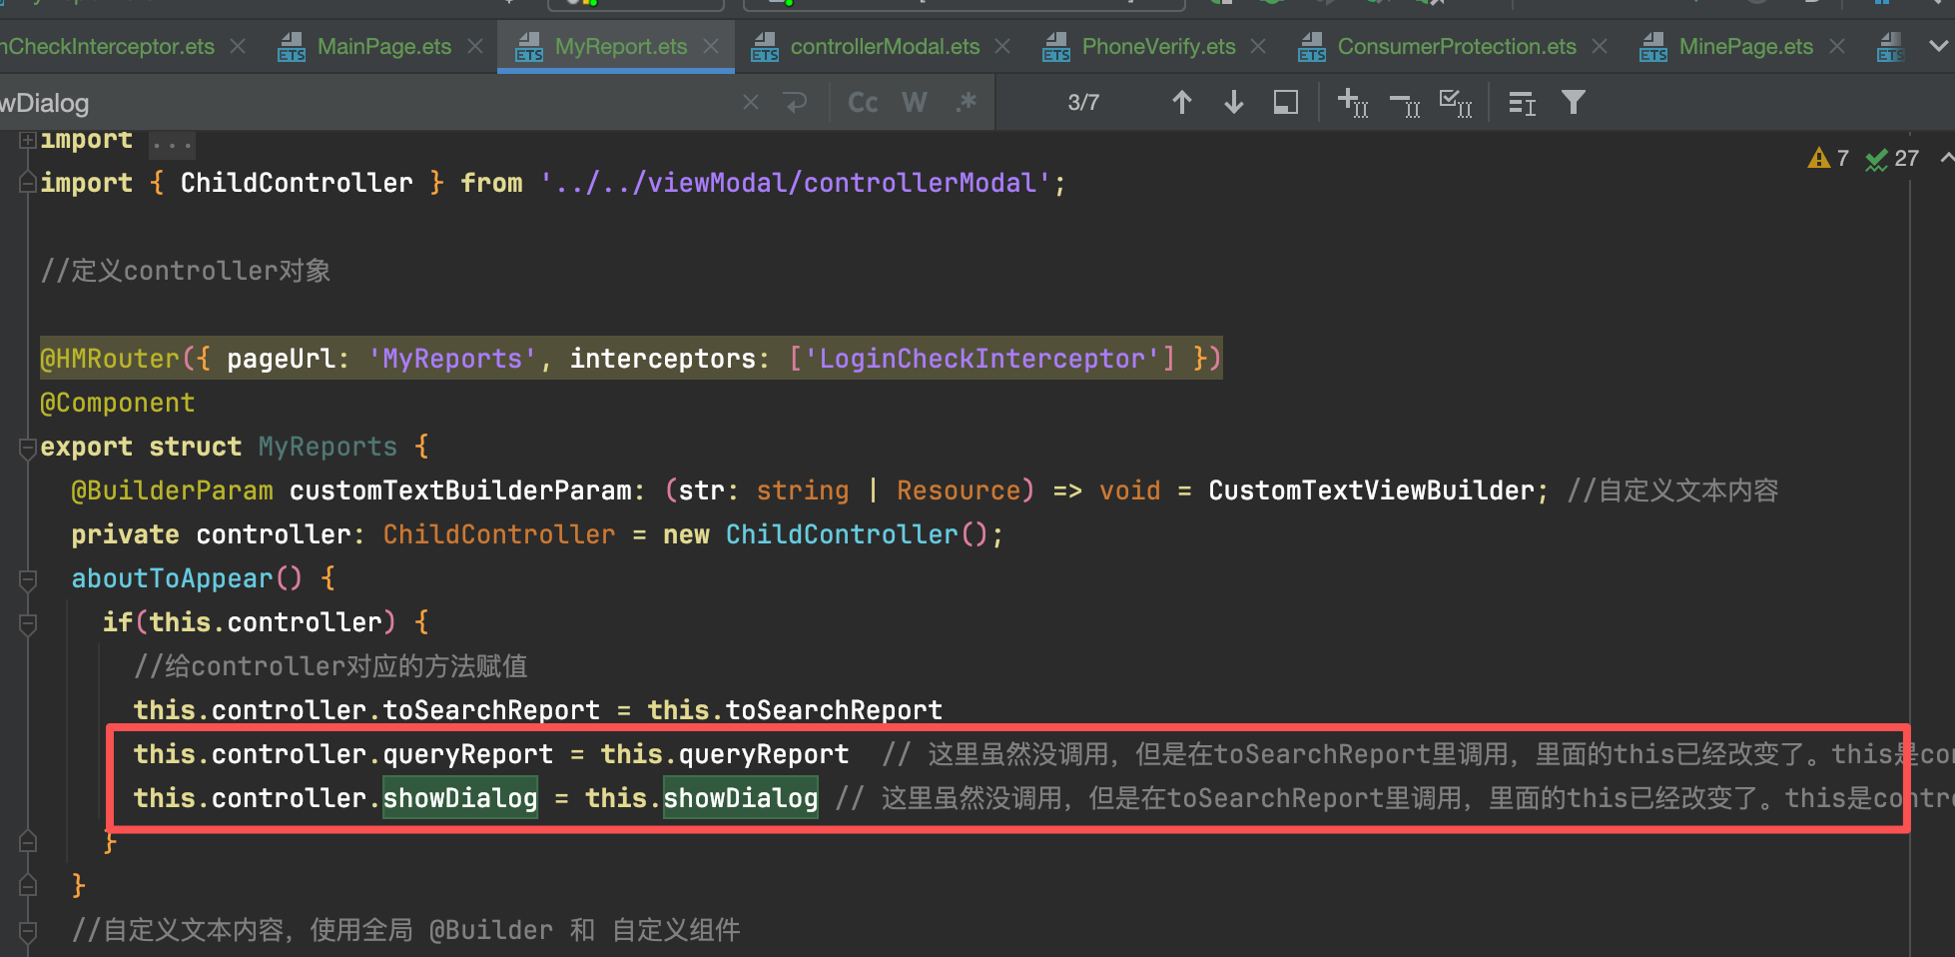Switch to the PhoneVerify.ets tab
This screenshot has height=957, width=1955.
(1157, 47)
